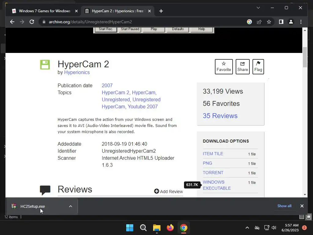Click the scrollbar down arrow
313x235 pixels.
[305, 194]
